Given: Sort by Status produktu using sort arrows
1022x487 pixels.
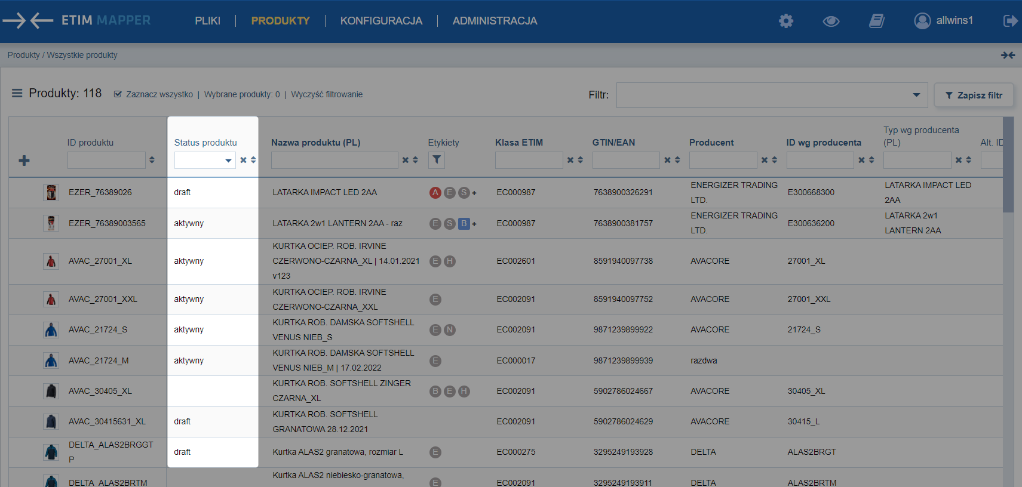Looking at the screenshot, I should click(253, 160).
